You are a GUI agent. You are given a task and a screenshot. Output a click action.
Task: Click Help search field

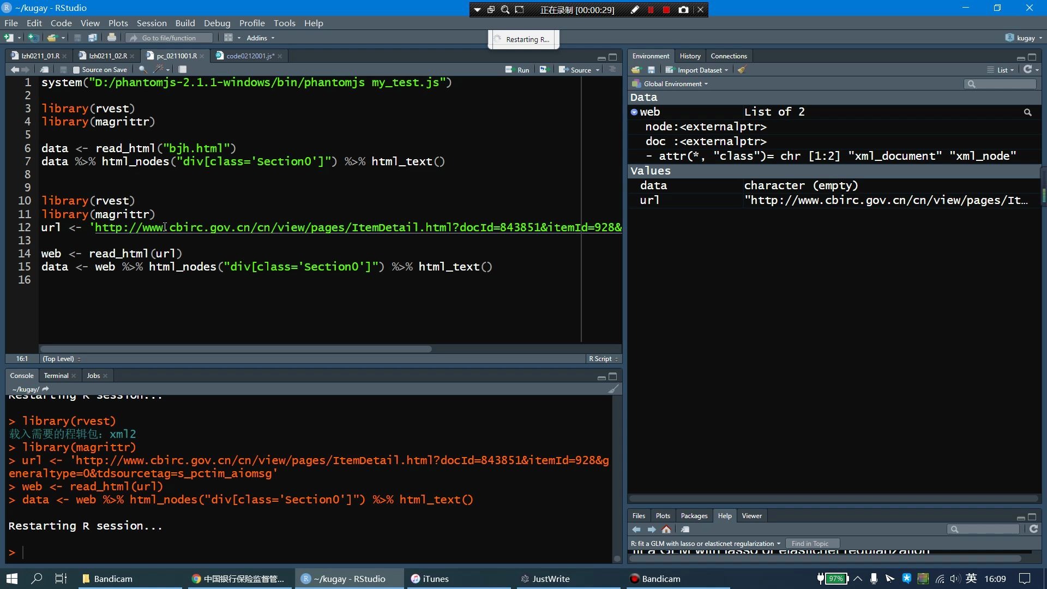click(983, 529)
